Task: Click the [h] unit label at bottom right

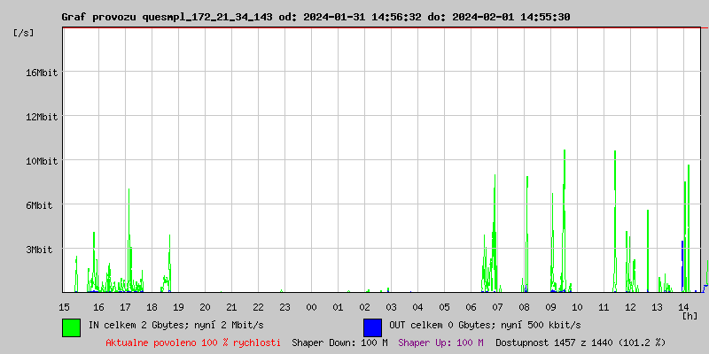Action: click(x=690, y=315)
